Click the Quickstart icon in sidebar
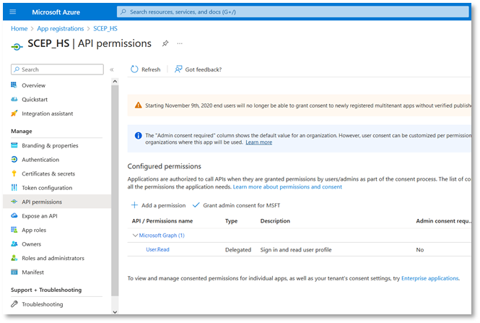480x323 pixels. click(x=14, y=100)
